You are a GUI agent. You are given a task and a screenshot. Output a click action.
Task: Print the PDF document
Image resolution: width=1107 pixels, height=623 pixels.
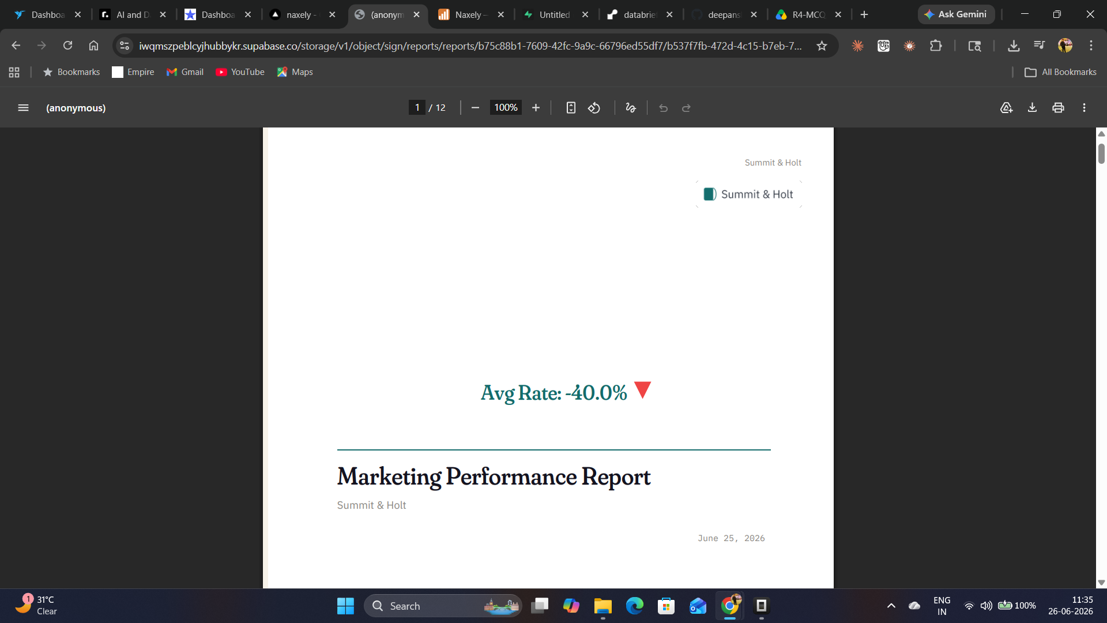(1058, 108)
